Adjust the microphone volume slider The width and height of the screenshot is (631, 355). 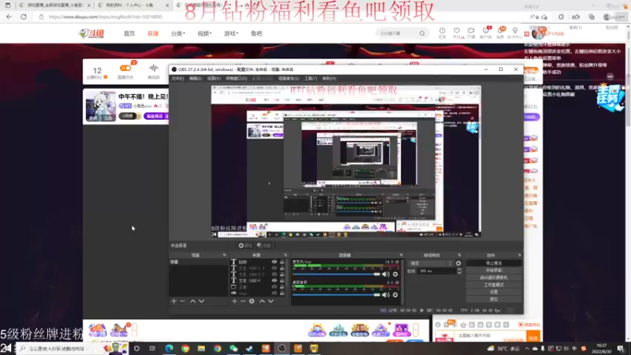point(337,274)
